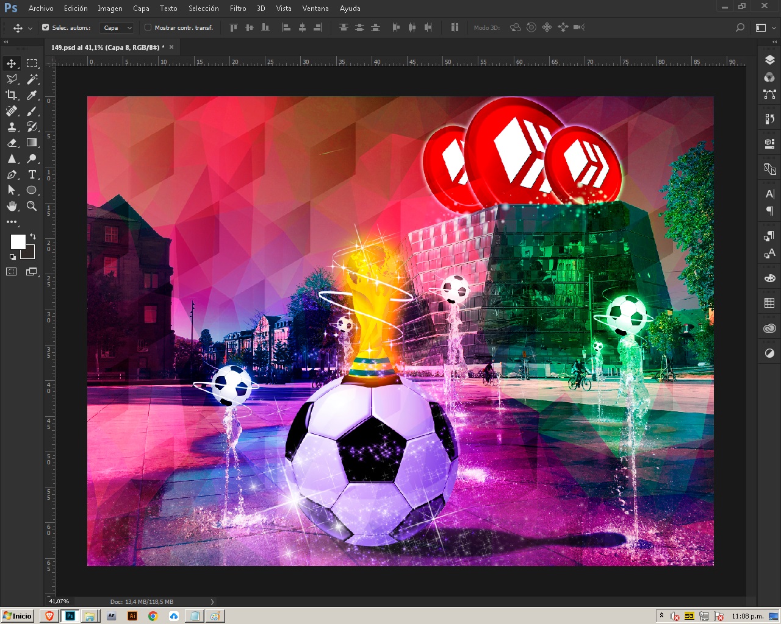Open the Ventana menu
Viewport: 781px width, 624px height.
click(315, 9)
